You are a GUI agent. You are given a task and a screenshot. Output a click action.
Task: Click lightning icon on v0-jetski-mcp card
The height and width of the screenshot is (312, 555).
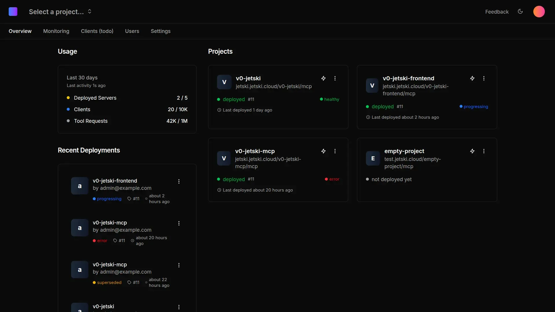[323, 151]
